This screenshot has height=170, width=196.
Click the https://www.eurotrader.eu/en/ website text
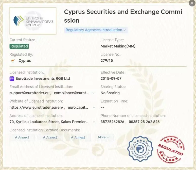(x=36, y=107)
